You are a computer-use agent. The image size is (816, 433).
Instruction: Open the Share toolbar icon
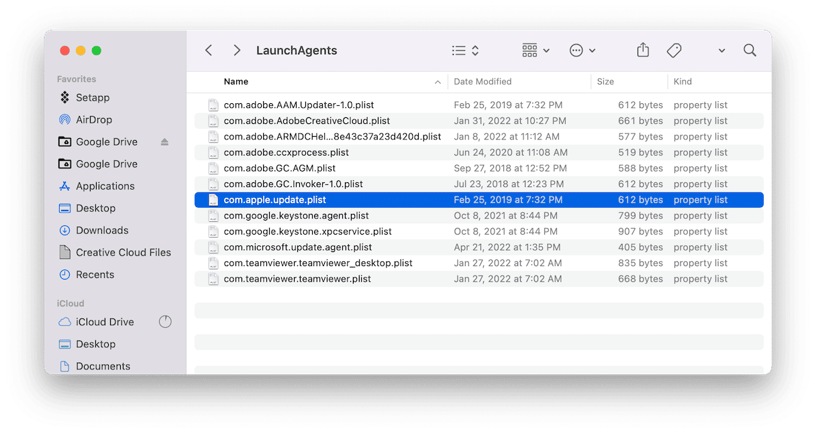tap(643, 50)
